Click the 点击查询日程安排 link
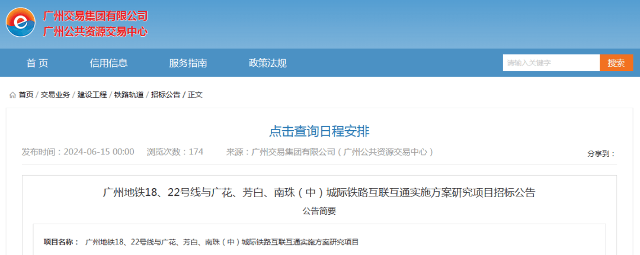Image resolution: width=640 pixels, height=255 pixels. click(x=319, y=131)
